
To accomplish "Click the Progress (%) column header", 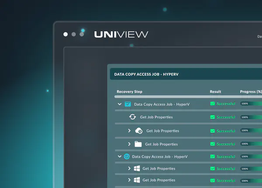I will [x=251, y=91].
